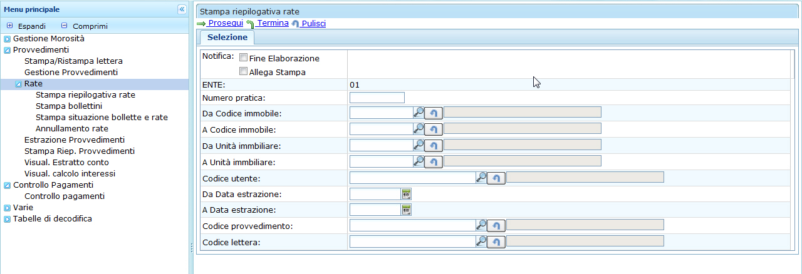Open lookup magnifier for Codice provvedimento
Image resolution: width=802 pixels, height=274 pixels.
(x=481, y=225)
